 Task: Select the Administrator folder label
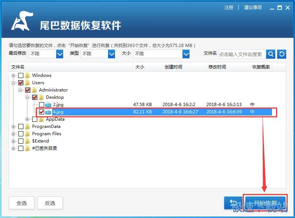53,90
